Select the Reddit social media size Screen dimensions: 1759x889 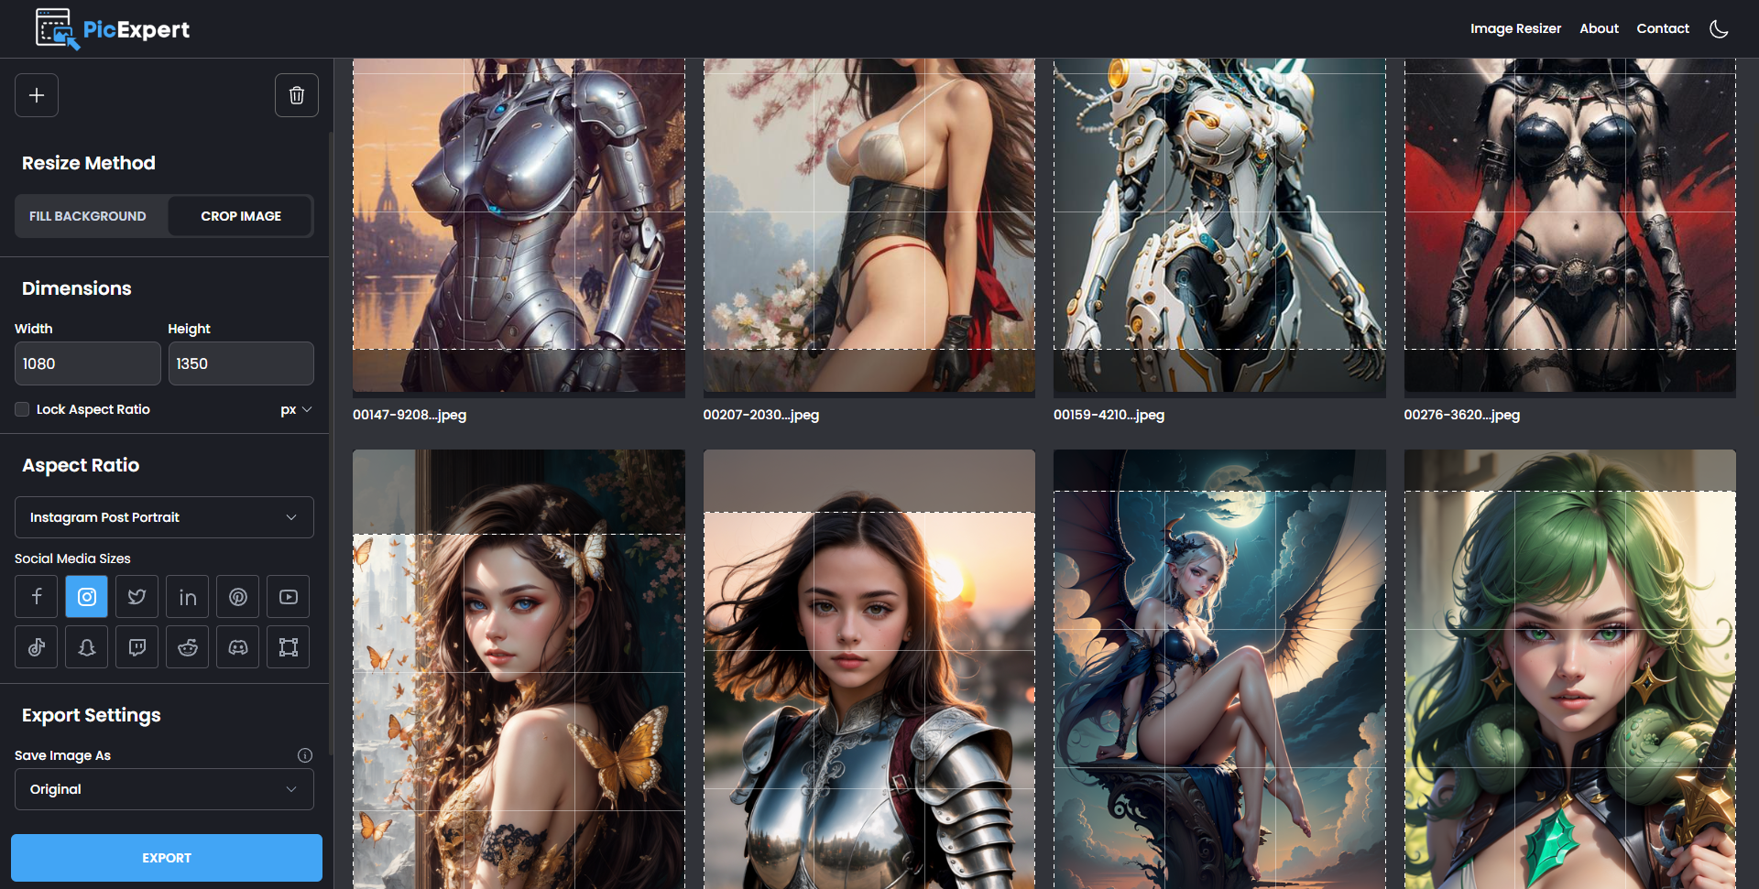[x=188, y=647]
